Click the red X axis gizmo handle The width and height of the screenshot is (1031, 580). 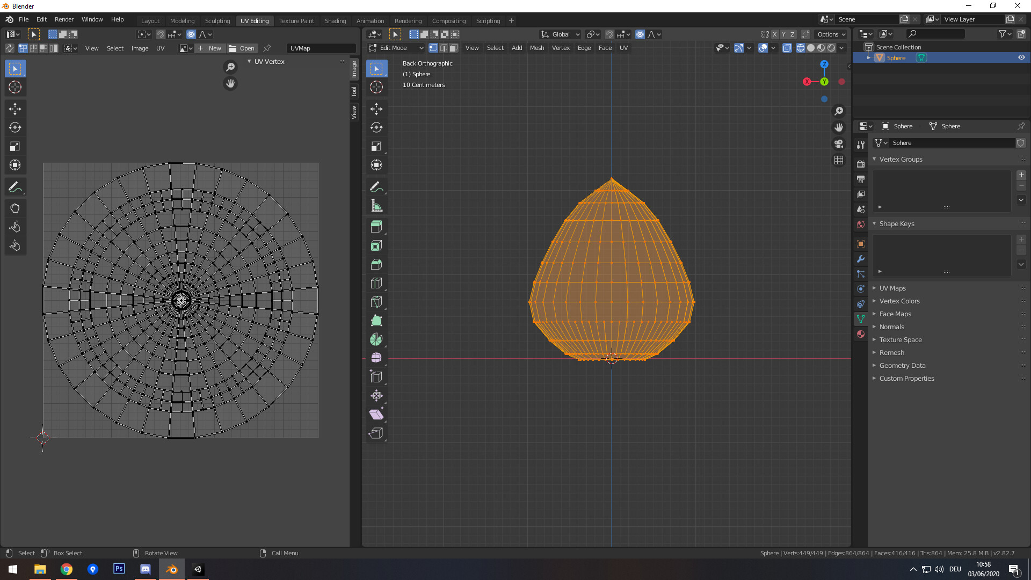pyautogui.click(x=807, y=82)
